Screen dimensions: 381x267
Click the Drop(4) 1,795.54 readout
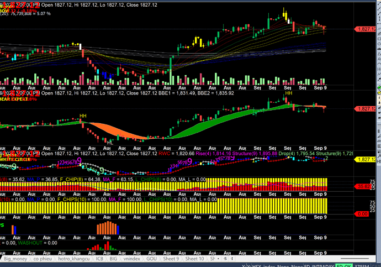pos(297,154)
